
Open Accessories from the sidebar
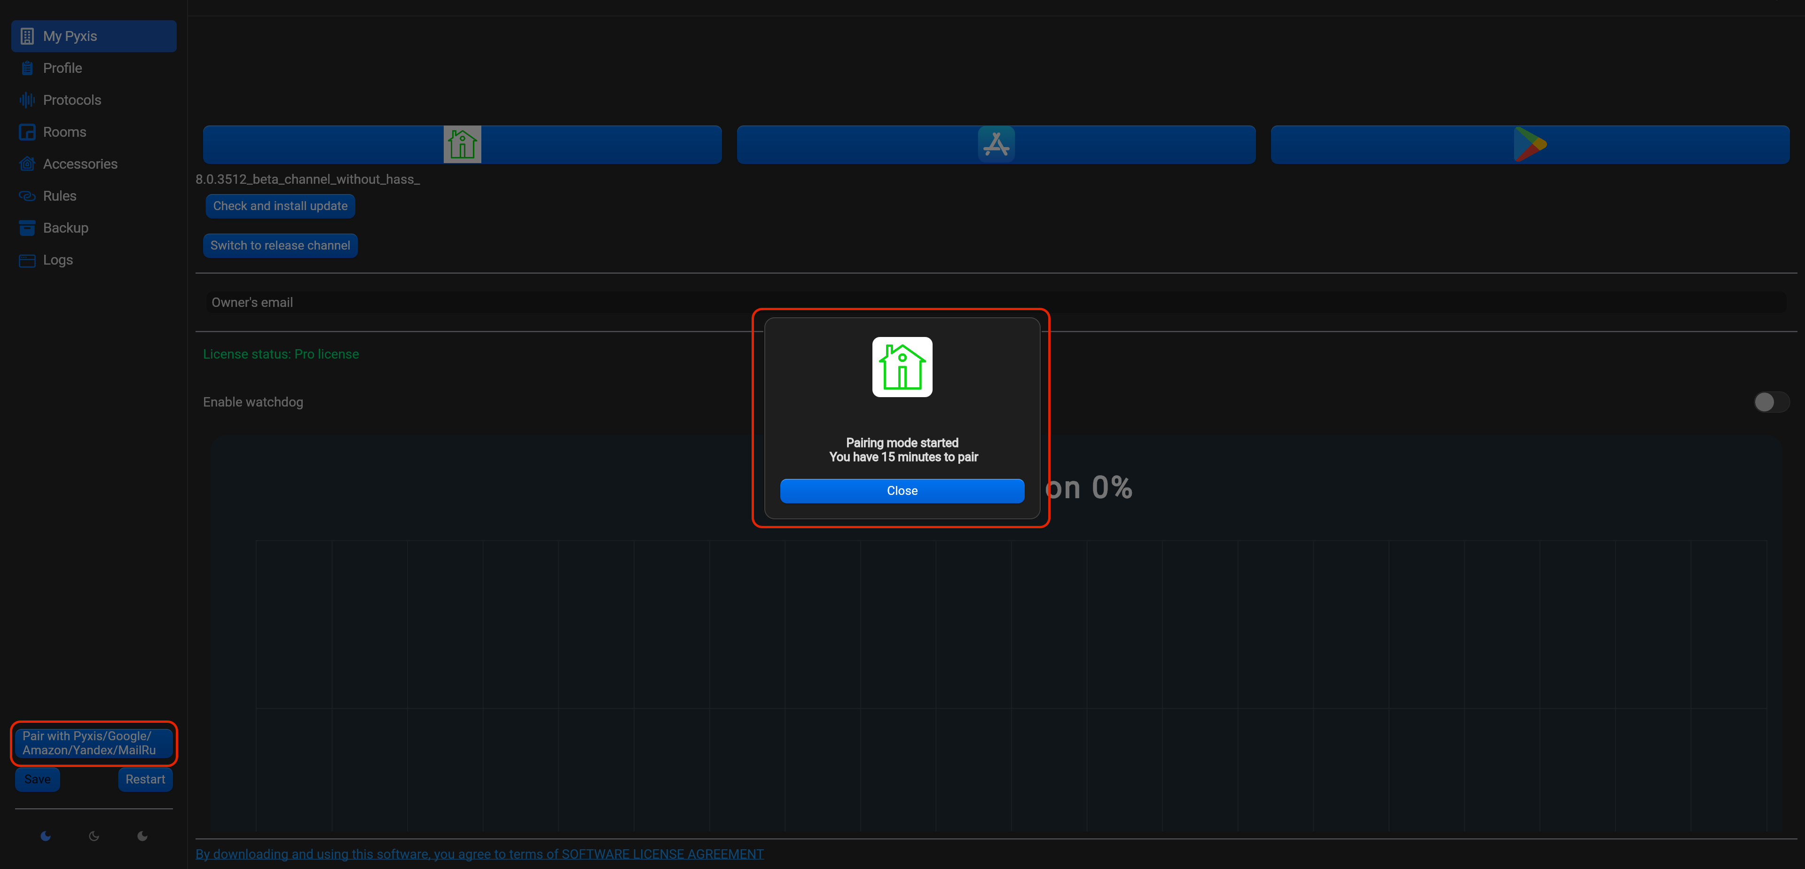pos(80,164)
